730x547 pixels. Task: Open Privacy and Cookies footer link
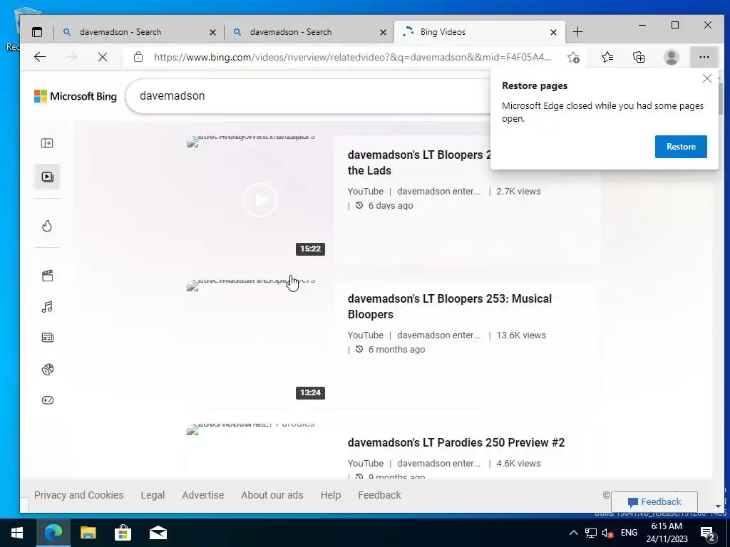pos(78,495)
